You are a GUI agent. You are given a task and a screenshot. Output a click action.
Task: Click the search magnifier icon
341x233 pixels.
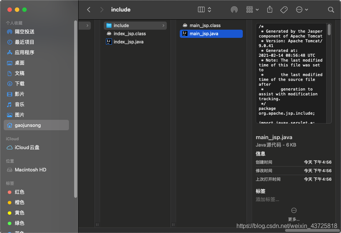[331, 10]
